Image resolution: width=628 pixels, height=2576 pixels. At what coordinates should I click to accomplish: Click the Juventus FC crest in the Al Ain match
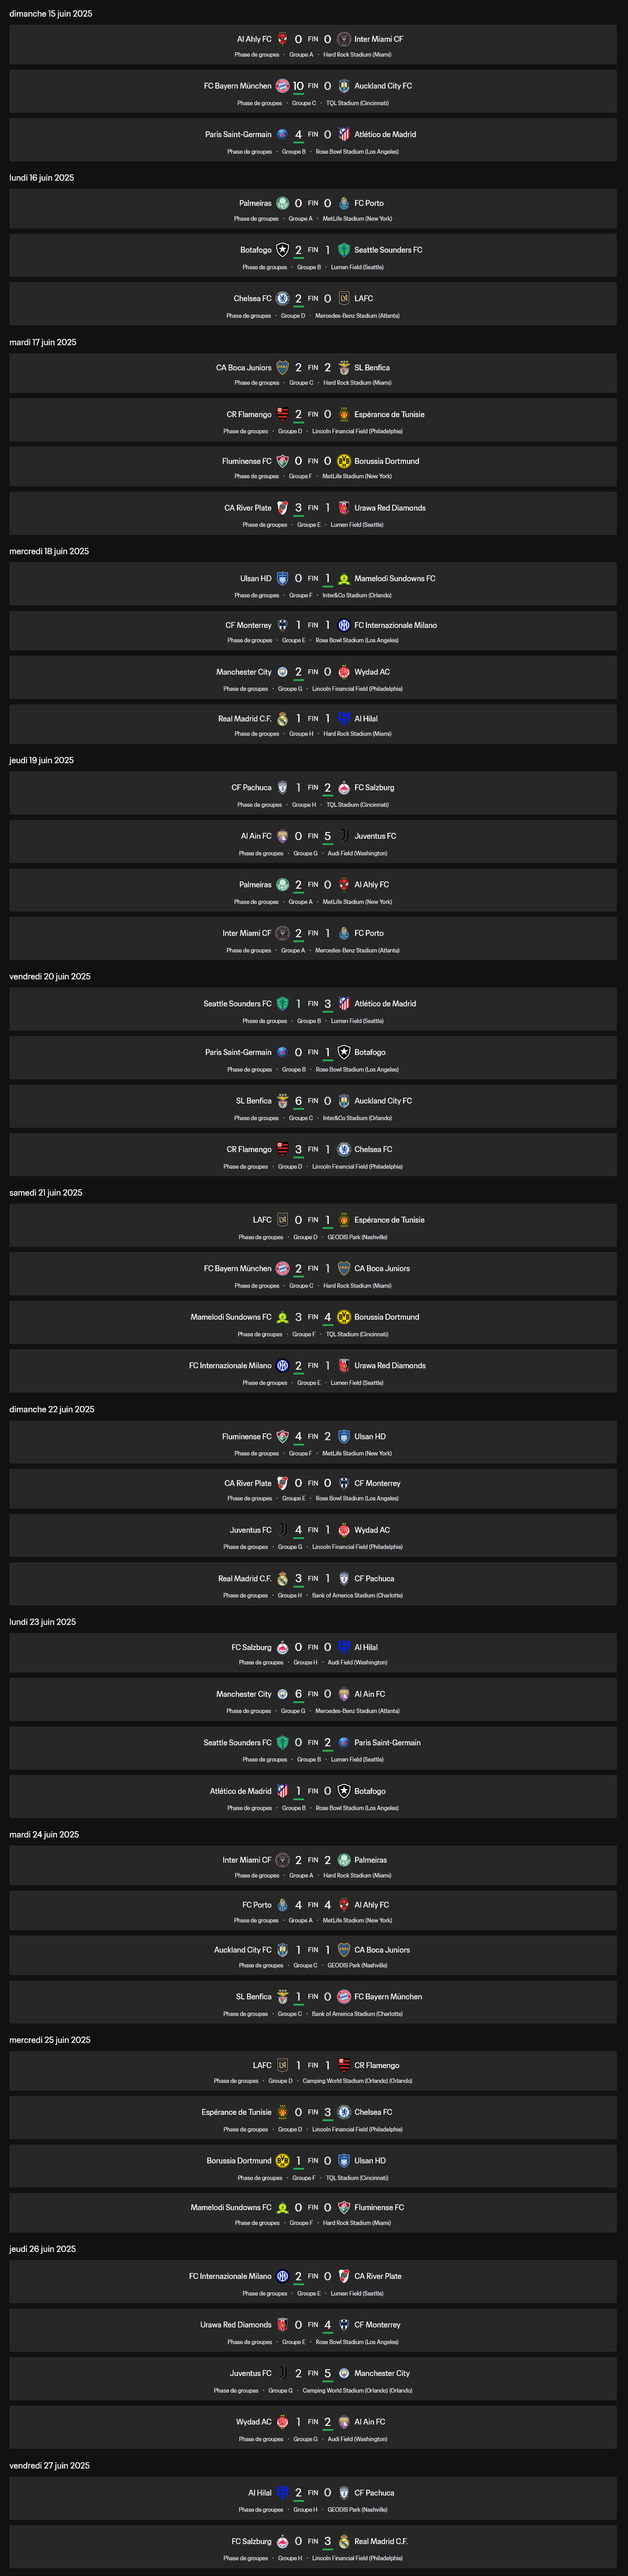[x=344, y=836]
